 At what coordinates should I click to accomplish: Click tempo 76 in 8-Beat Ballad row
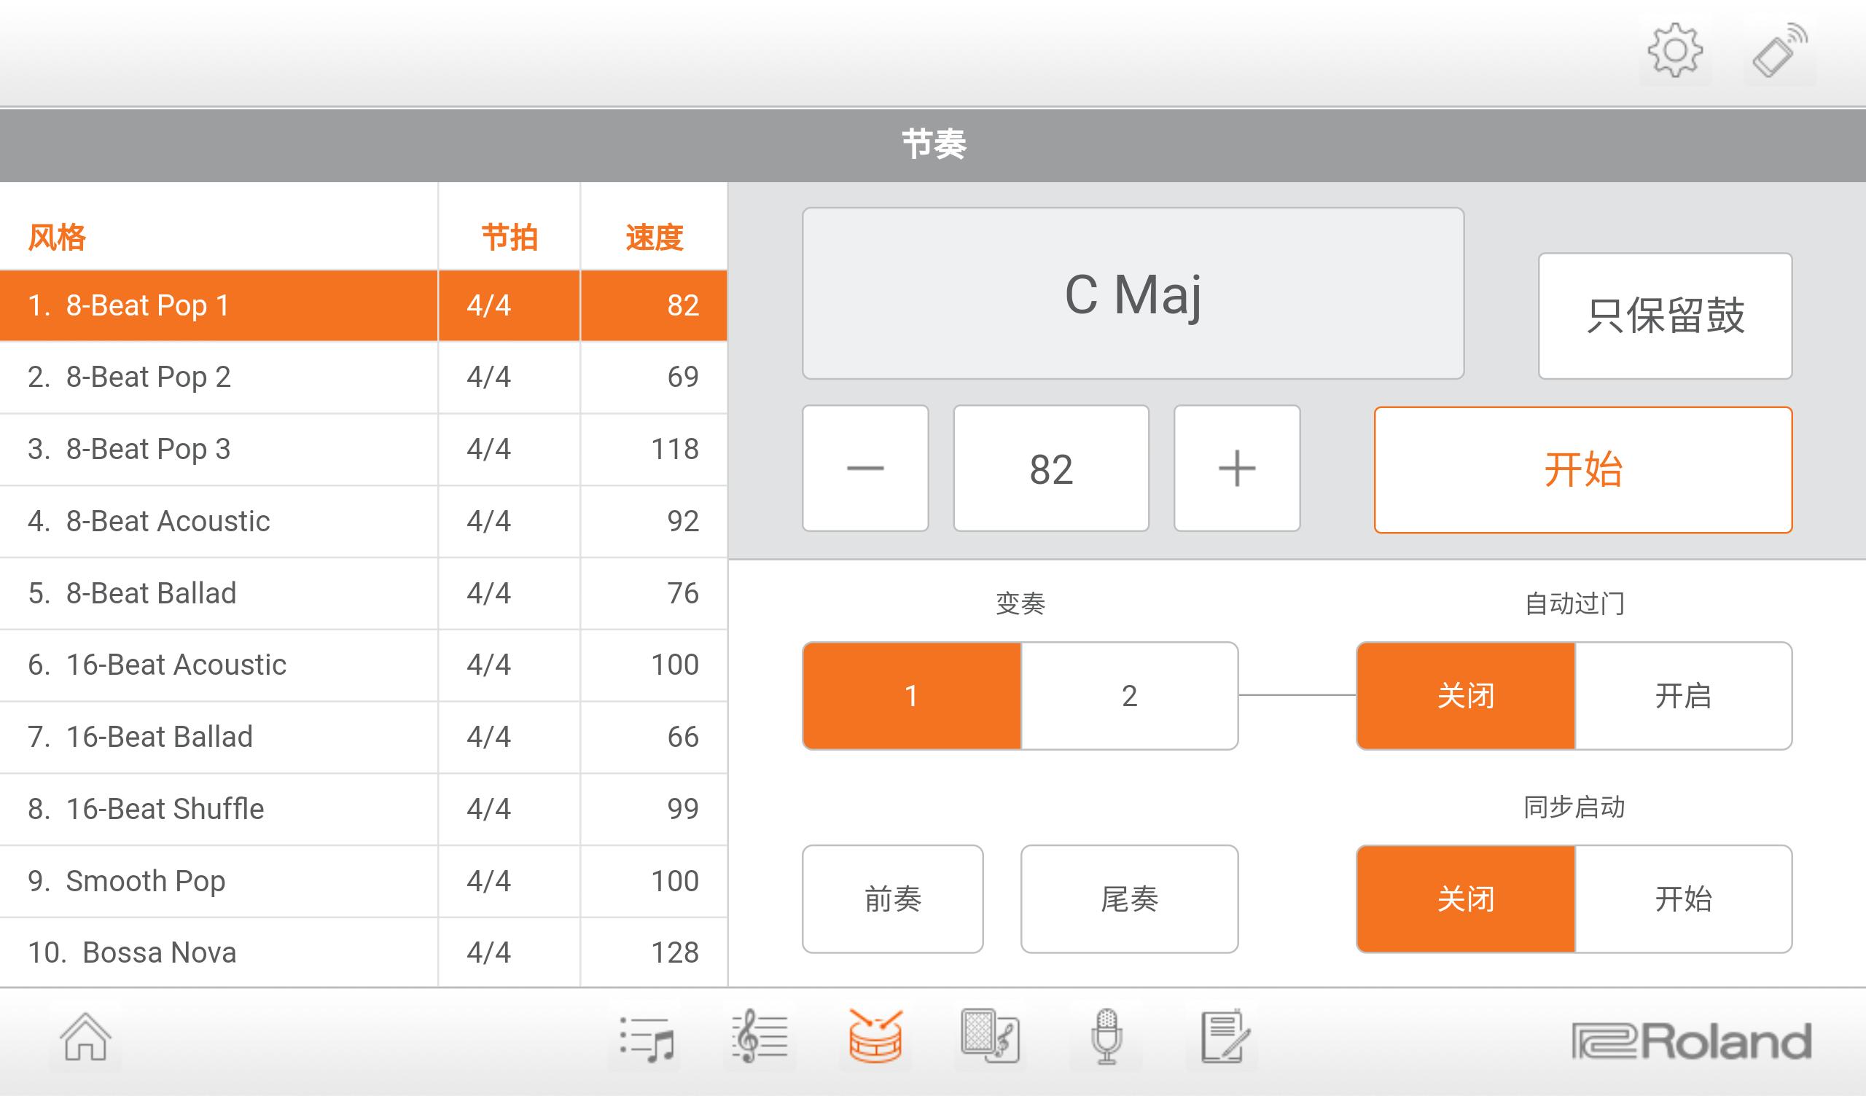click(683, 593)
